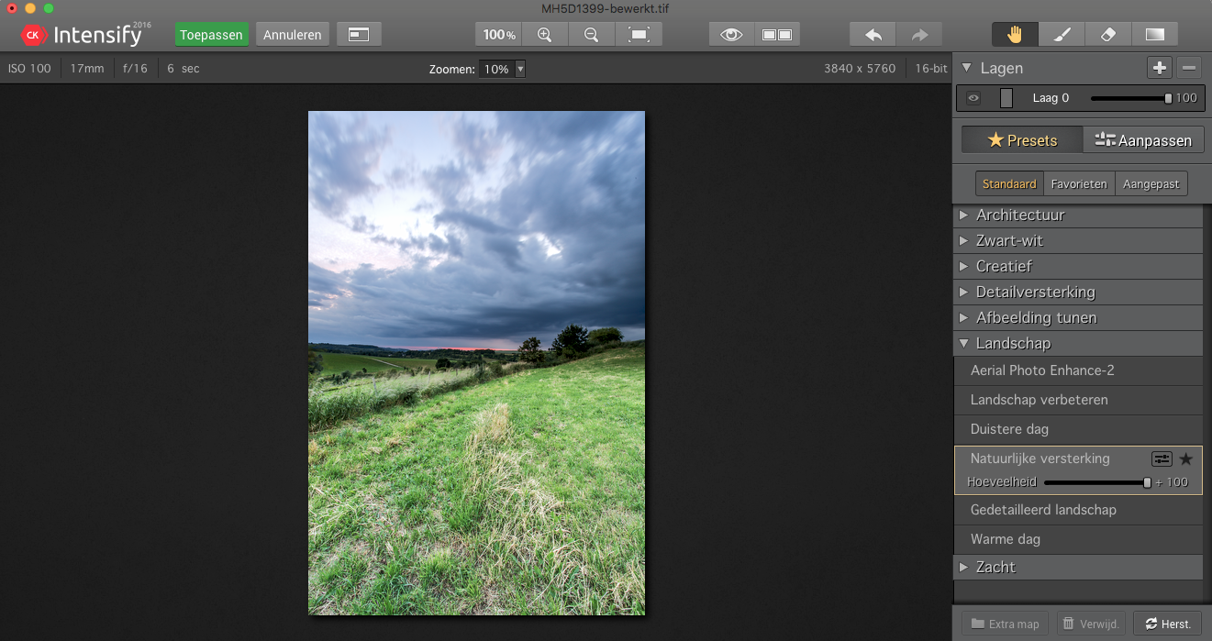
Task: Click the 6 sec exposure label
Action: (183, 69)
